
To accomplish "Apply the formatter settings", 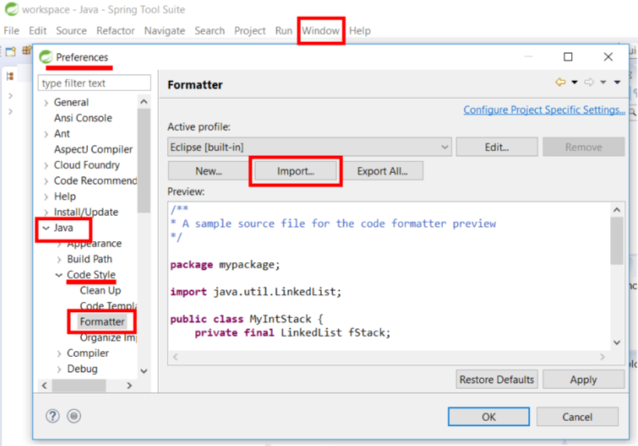I will (x=583, y=379).
